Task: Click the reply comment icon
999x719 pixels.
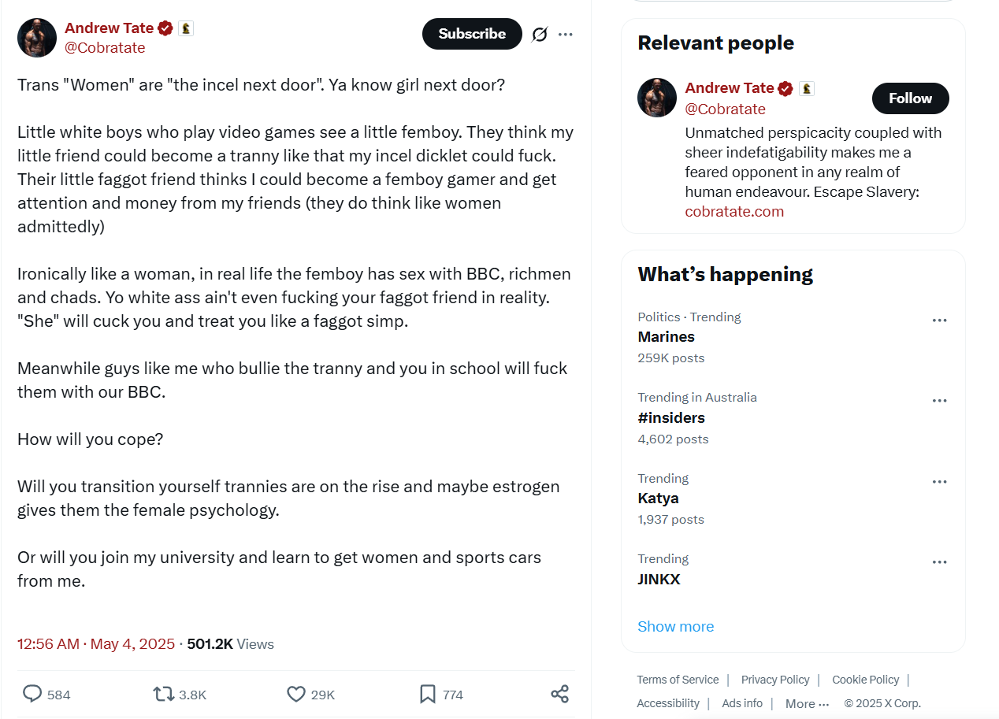Action: [x=32, y=694]
